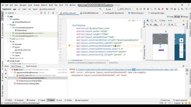Collapse all in Project panel
Screen dimensions: 191x107
tap(48, 13)
